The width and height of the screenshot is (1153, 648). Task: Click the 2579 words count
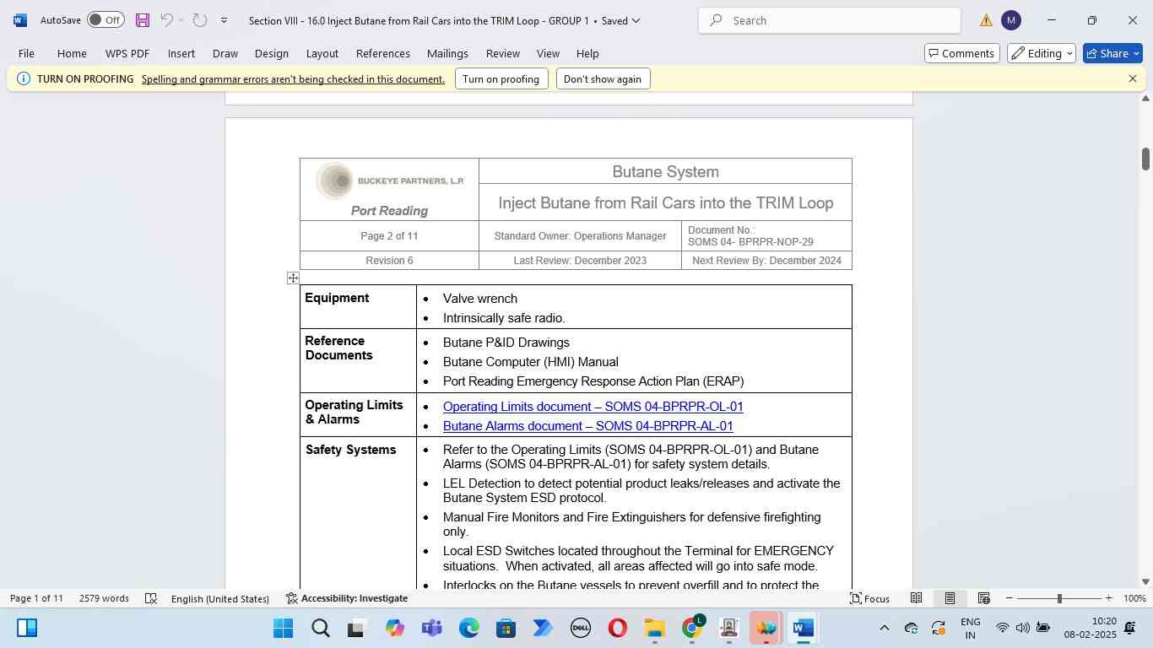[x=104, y=598]
